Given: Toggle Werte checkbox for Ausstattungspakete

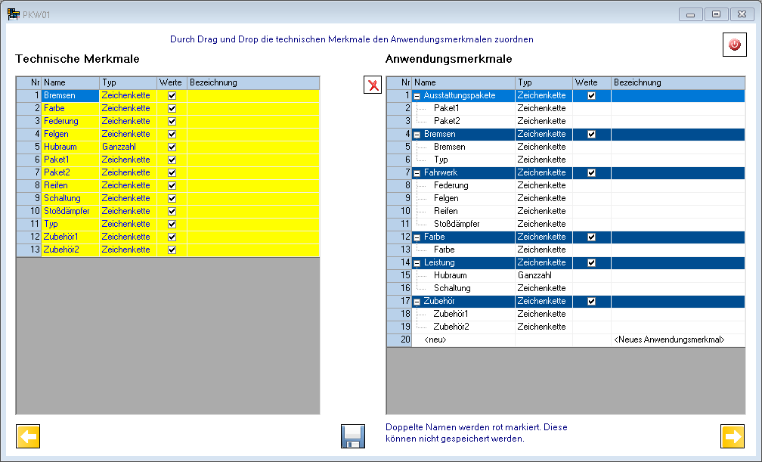Looking at the screenshot, I should pos(591,96).
